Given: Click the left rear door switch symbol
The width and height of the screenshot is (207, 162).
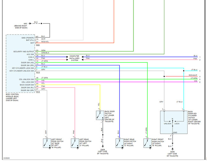Looking at the screenshot, I should pos(75,143).
